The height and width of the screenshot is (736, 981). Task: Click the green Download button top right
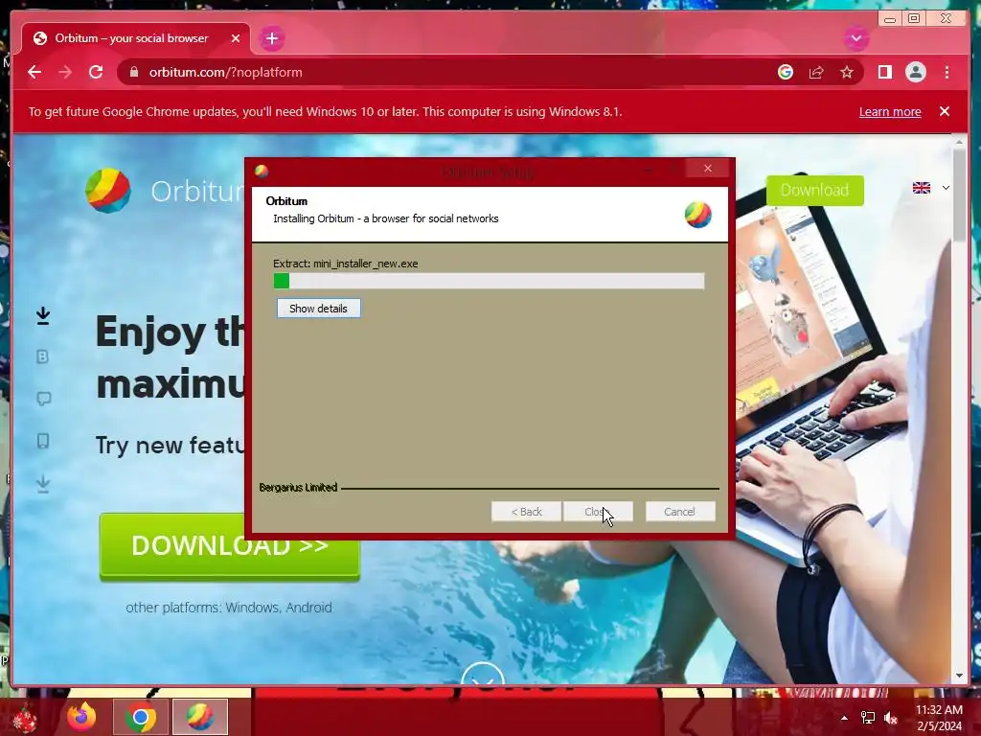click(x=814, y=191)
